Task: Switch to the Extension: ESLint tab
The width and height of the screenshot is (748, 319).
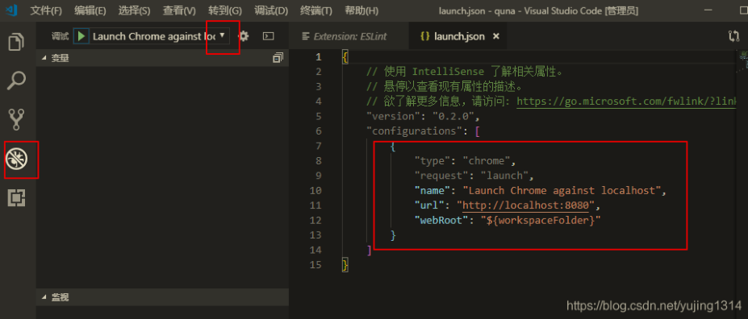Action: 349,36
